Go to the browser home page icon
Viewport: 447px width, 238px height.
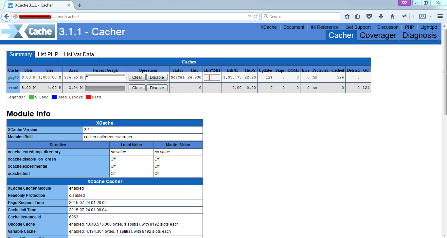click(393, 16)
